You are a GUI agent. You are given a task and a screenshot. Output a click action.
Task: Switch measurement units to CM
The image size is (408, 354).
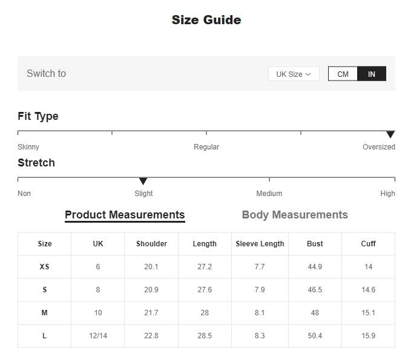coord(343,74)
